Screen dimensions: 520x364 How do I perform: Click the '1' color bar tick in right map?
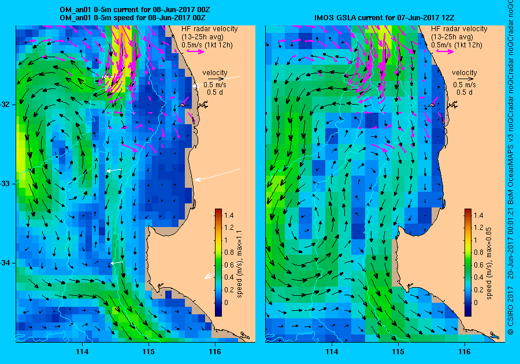tap(476, 240)
